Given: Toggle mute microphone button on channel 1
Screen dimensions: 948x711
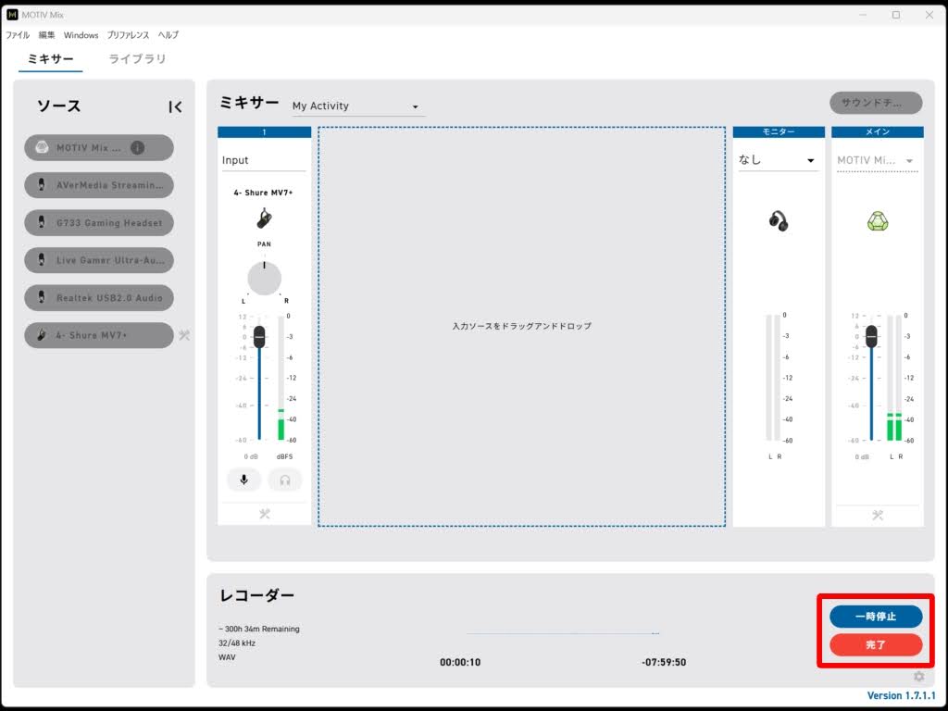Looking at the screenshot, I should coord(244,480).
